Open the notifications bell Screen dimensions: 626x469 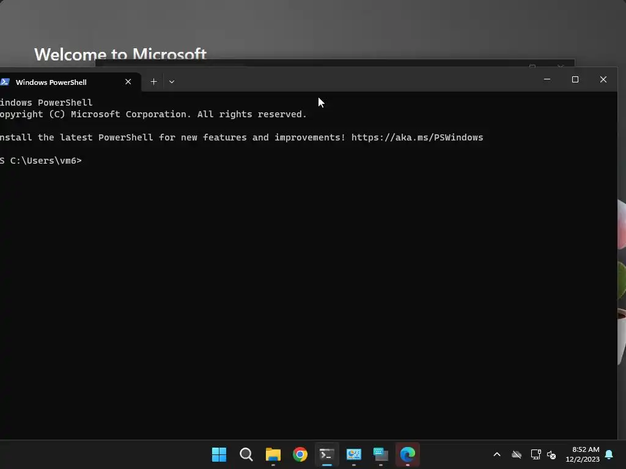click(x=609, y=454)
